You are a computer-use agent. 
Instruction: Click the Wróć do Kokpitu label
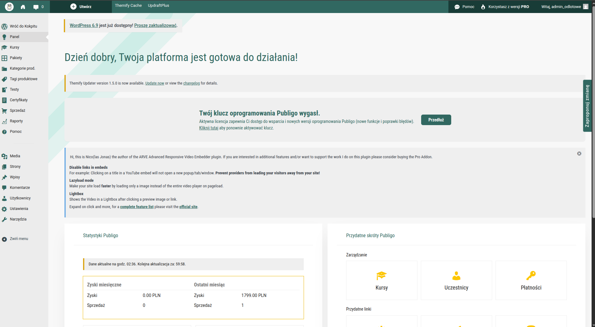coord(24,26)
